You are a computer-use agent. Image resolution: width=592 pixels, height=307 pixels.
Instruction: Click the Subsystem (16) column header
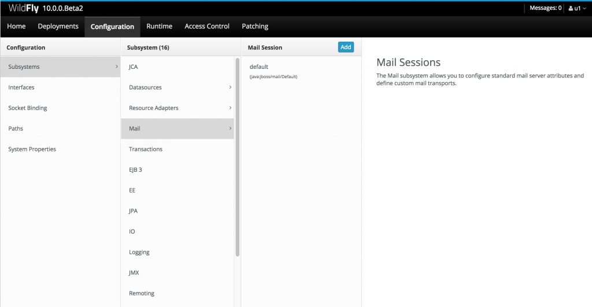[148, 47]
